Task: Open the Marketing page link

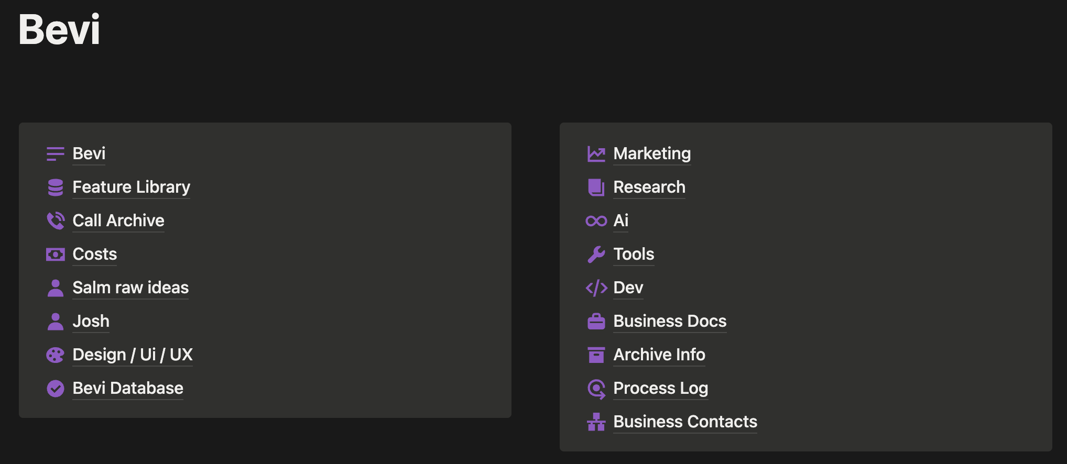Action: coord(651,153)
